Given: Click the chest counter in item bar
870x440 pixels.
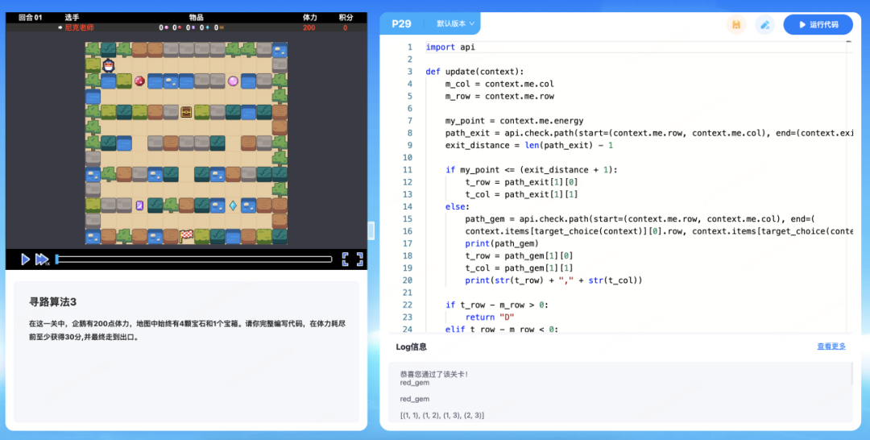Looking at the screenshot, I should (x=220, y=27).
